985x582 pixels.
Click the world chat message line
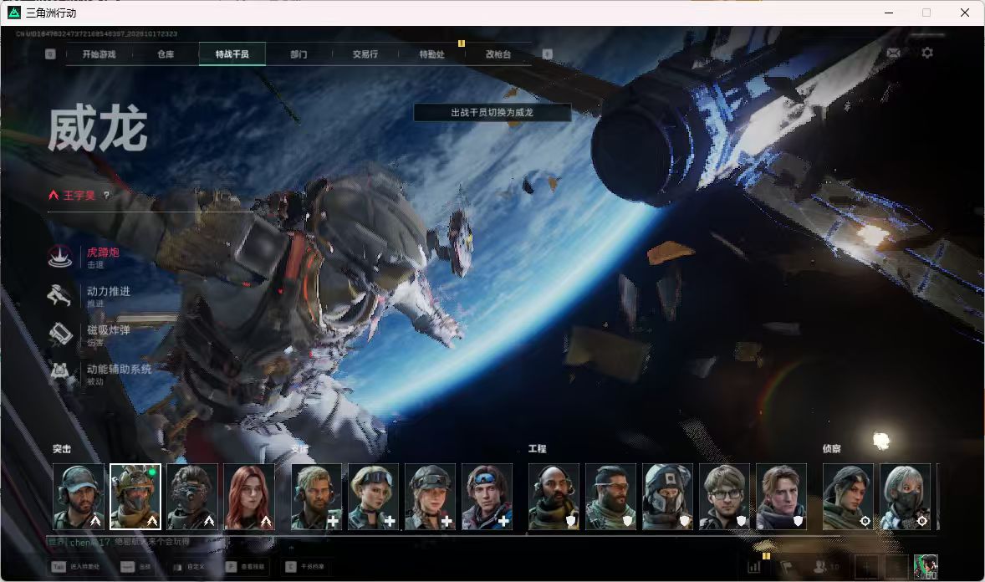(120, 542)
